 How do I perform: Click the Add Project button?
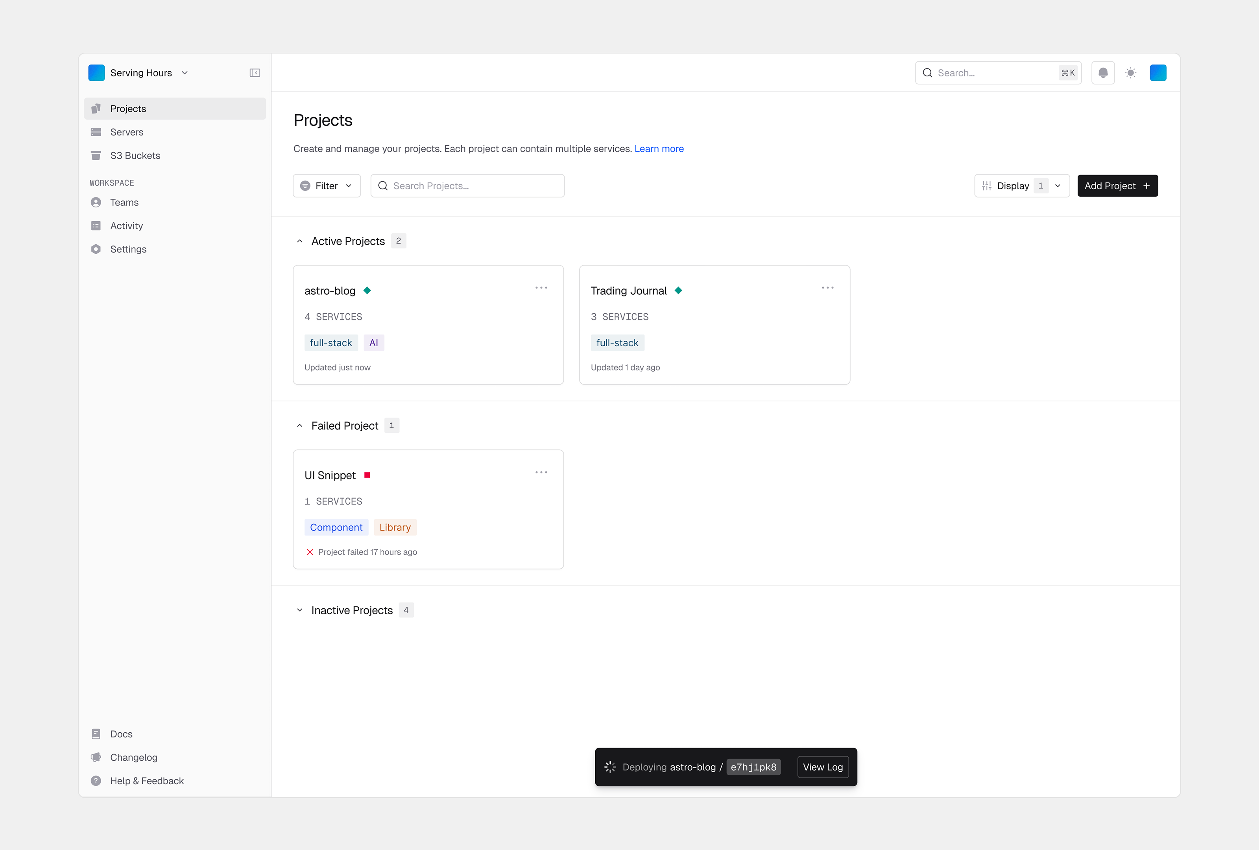[x=1117, y=186]
